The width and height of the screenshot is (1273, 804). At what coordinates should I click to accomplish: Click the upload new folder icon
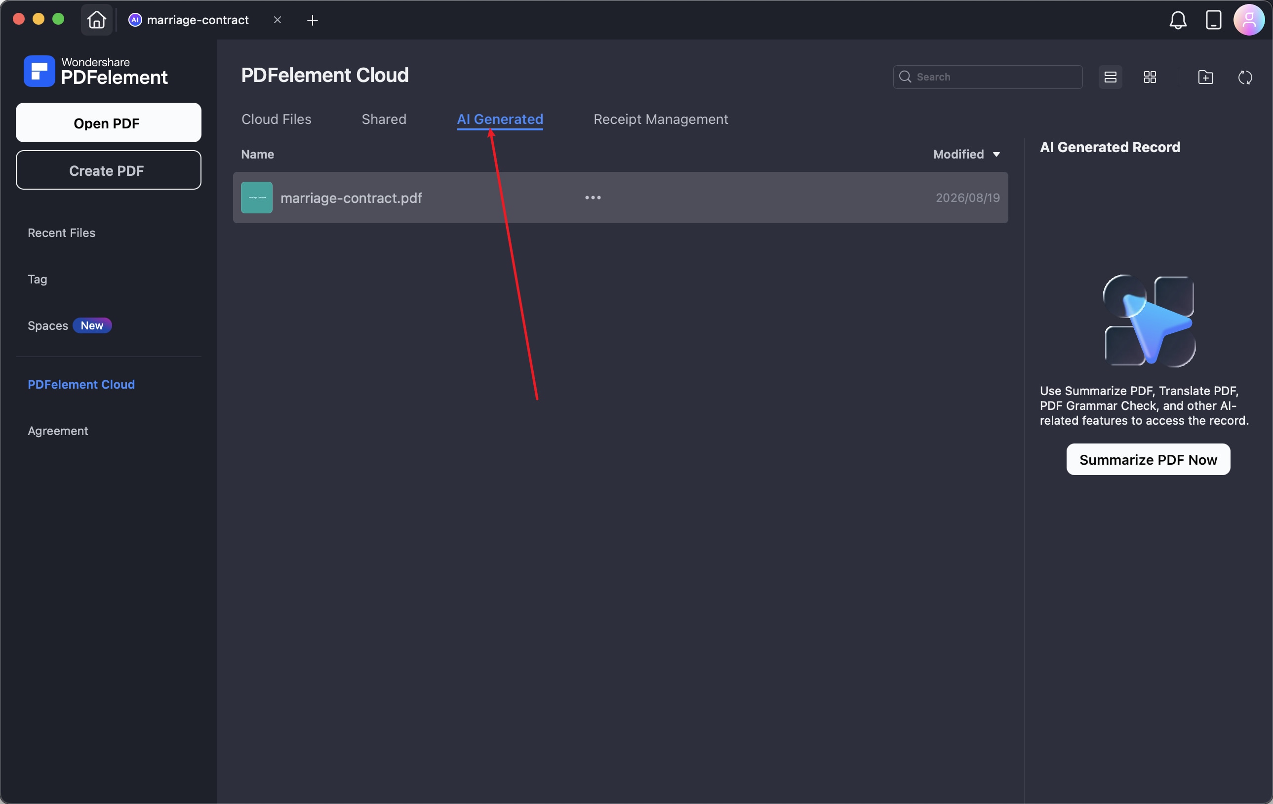(1205, 77)
